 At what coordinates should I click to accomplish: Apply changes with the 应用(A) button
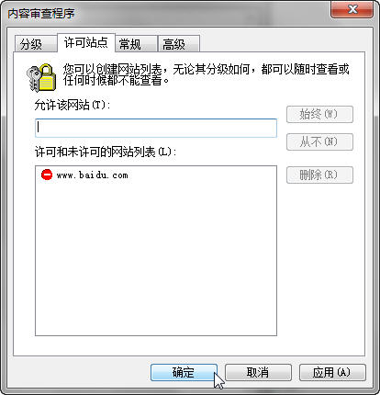[x=332, y=372]
